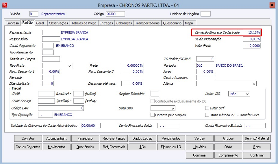Screen dimensions: 278x164
Task: Click the Cond. Pagamento field
Action: point(48,46)
